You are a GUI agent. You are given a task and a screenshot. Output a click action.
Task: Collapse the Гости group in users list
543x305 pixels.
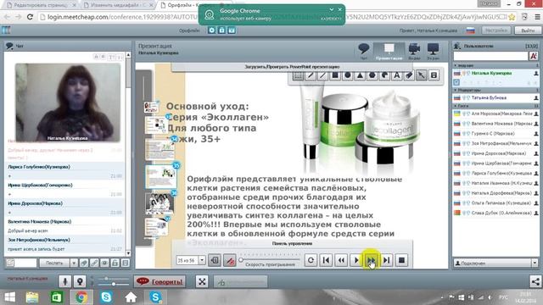456,106
